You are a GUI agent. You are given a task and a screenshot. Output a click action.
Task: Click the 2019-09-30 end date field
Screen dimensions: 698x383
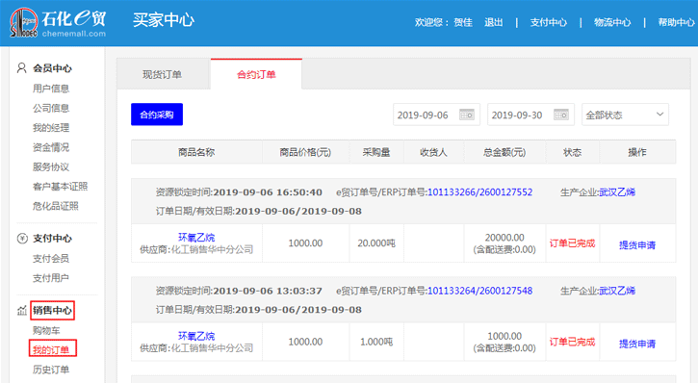tap(530, 115)
